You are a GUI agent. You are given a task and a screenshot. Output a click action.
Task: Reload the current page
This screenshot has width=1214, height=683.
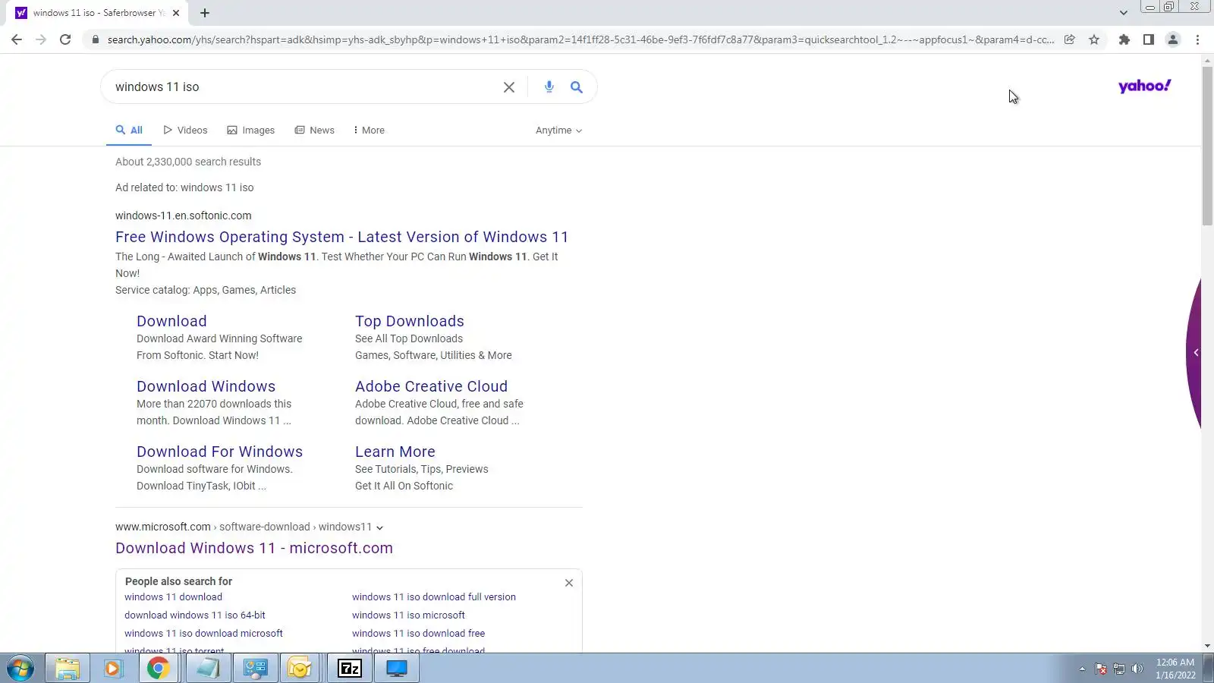pyautogui.click(x=65, y=39)
